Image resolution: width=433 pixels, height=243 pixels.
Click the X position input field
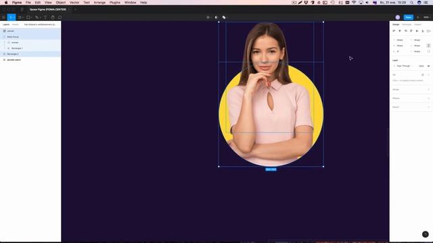[x=400, y=40]
